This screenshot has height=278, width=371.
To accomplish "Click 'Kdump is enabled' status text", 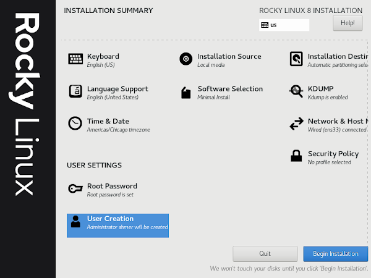I will pyautogui.click(x=328, y=98).
